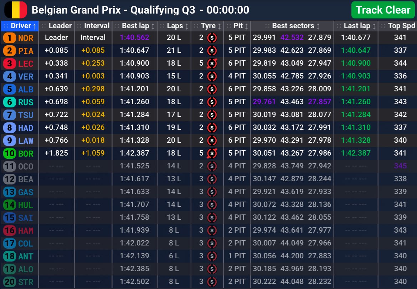Click the soft tyre icon for STR
Image resolution: width=417 pixels, height=289 pixels.
pos(212,282)
